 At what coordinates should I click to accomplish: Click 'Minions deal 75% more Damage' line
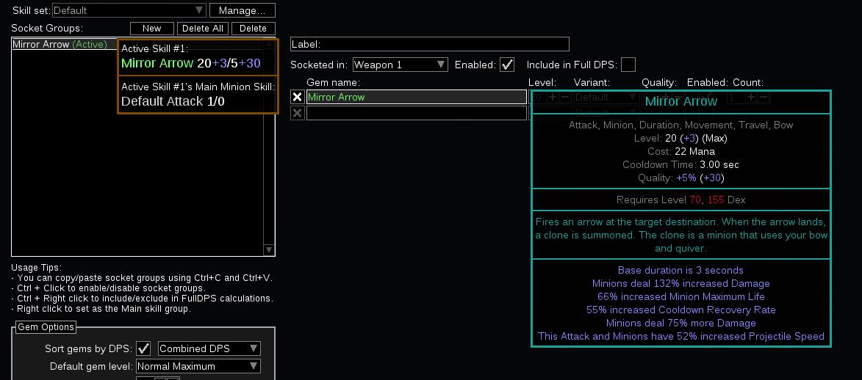coord(680,323)
